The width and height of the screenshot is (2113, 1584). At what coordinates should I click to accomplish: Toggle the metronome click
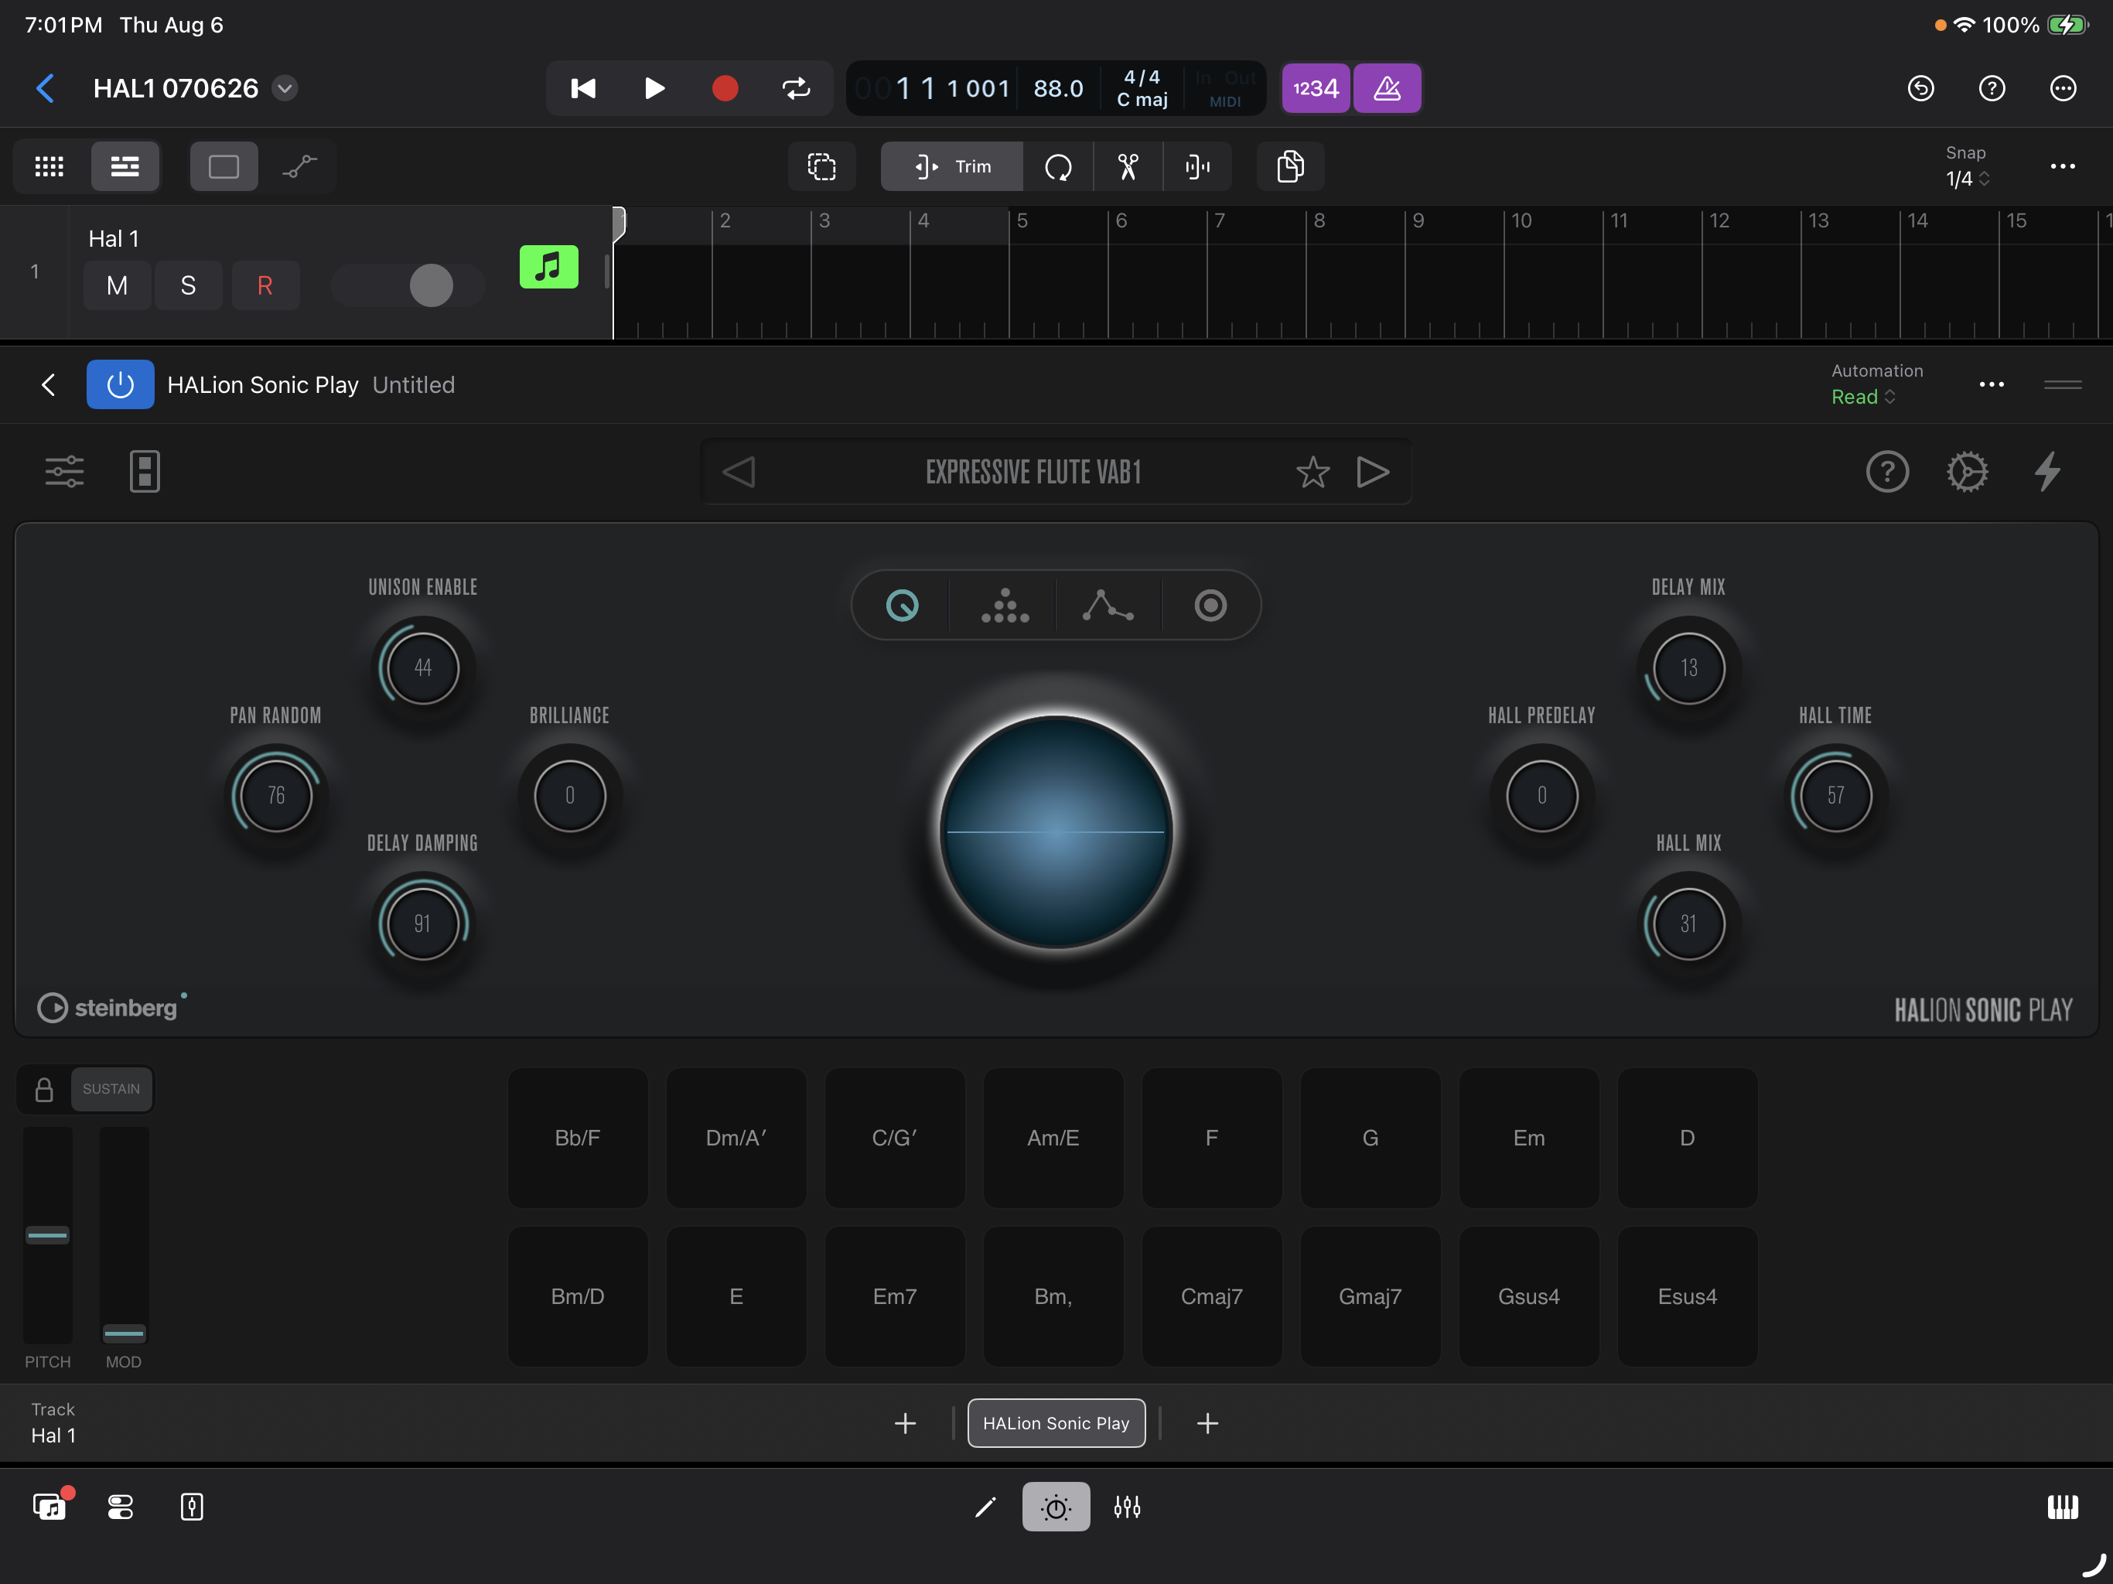[x=1387, y=88]
